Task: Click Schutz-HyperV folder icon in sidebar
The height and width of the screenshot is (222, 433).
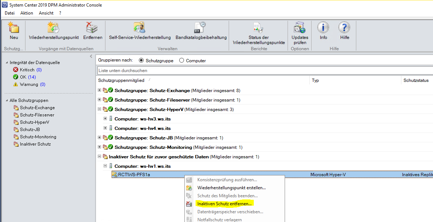Action: (16, 122)
